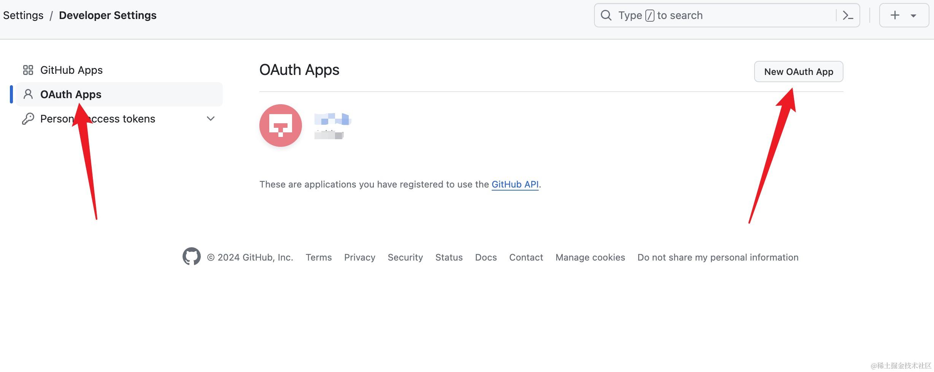Open the pink OAuth app avatar
The height and width of the screenshot is (372, 934).
[281, 126]
